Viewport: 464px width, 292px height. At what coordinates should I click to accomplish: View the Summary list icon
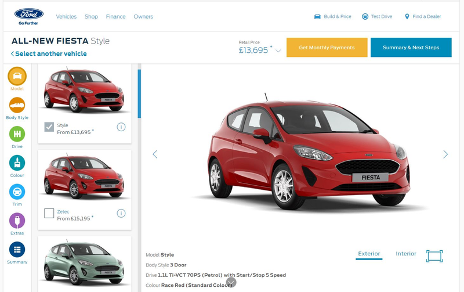[17, 250]
